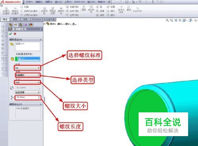The height and width of the screenshot is (146, 198).
Task: Open the 工具(T) menu
Action: [68, 2]
